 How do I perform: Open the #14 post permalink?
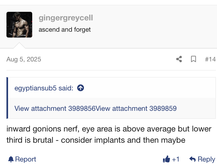[x=210, y=59]
